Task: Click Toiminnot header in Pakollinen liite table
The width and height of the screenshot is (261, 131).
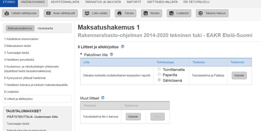Action: [237, 62]
